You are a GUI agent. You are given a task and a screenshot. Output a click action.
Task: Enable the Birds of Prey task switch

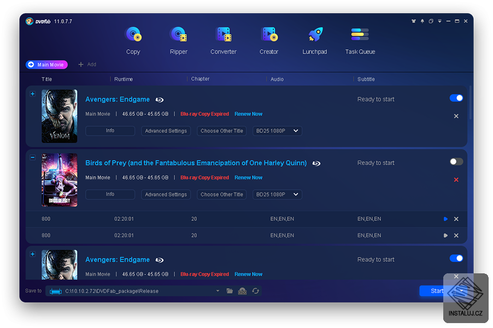pyautogui.click(x=456, y=162)
